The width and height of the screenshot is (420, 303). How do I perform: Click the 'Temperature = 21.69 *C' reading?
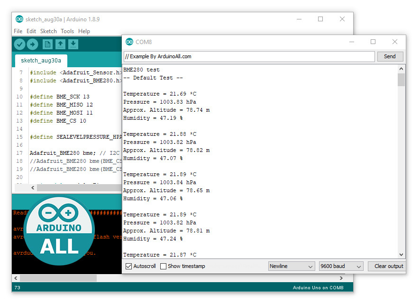click(x=160, y=94)
